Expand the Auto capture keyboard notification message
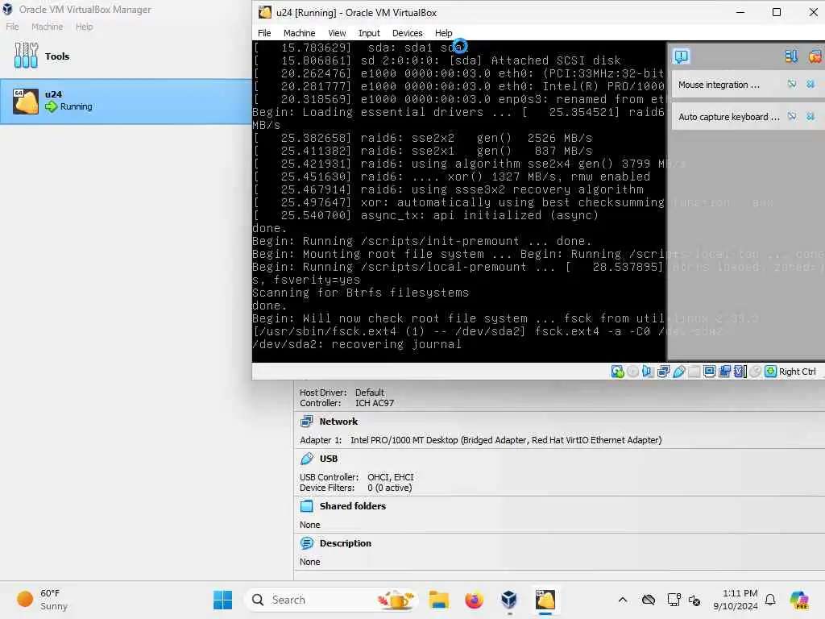 point(728,117)
